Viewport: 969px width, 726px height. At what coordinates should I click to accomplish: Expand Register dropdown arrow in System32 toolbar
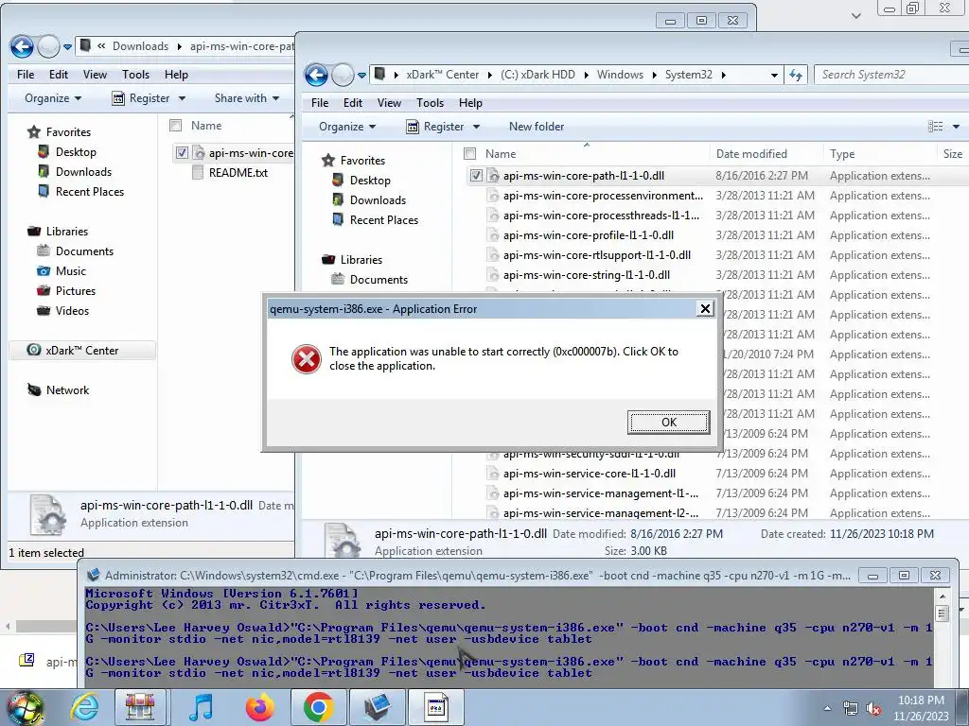477,127
